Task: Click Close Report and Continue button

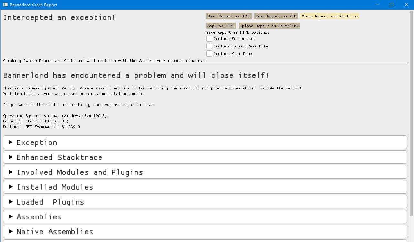Action: click(330, 16)
